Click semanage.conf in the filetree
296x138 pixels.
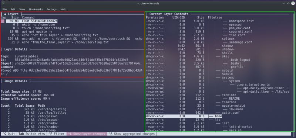point(240,42)
